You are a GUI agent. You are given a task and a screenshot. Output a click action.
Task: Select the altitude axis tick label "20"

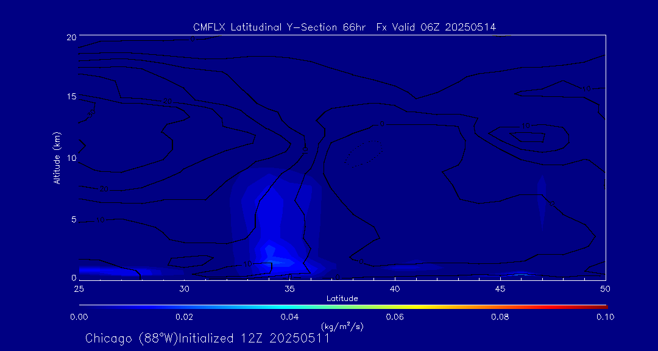point(71,37)
